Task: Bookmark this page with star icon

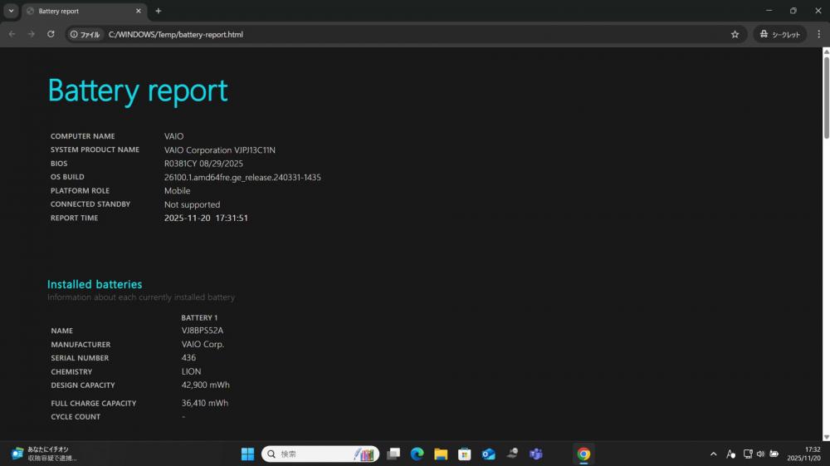Action: (x=735, y=34)
